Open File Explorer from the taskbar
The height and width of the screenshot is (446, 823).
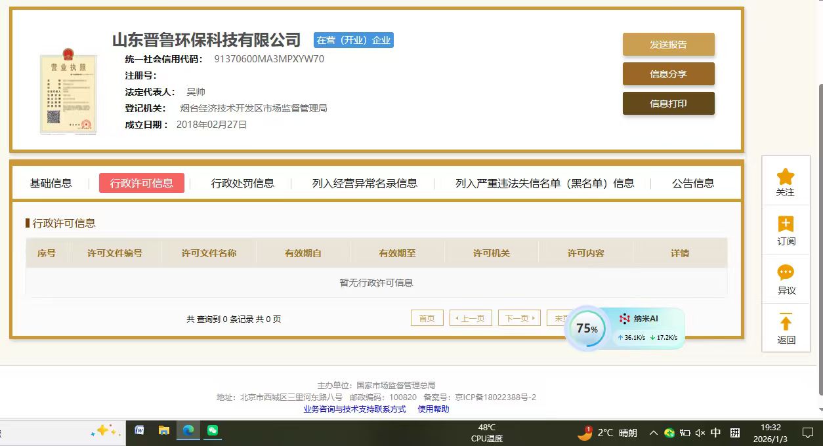tap(164, 431)
